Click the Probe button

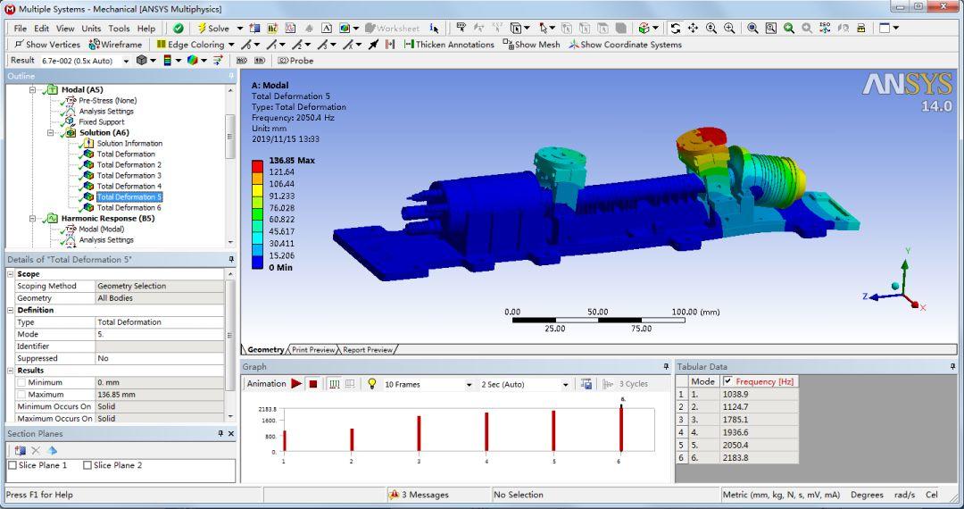click(295, 60)
